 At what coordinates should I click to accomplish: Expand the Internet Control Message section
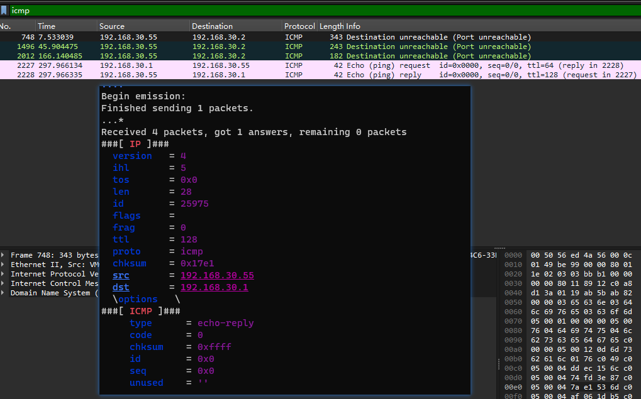pos(4,283)
